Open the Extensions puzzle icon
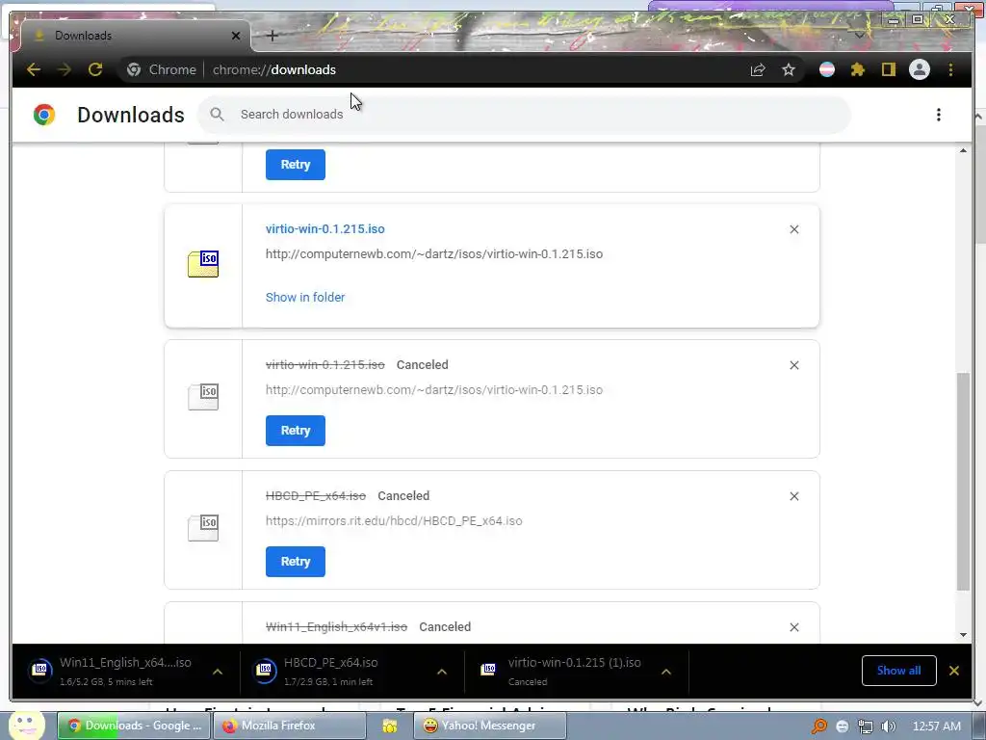Screen dimensions: 986x740 858,69
